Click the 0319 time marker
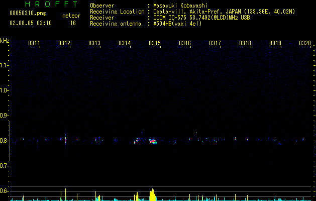This screenshot has width=316, height=201. [x=275, y=43]
